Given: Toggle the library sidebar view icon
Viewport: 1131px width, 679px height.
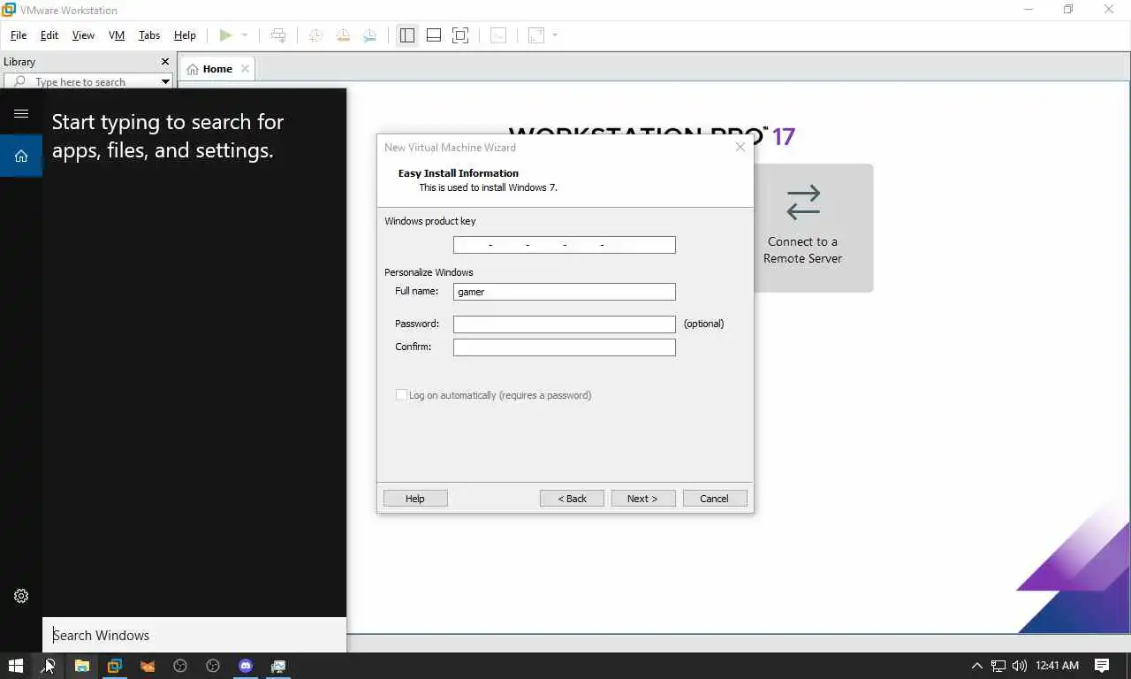Looking at the screenshot, I should pyautogui.click(x=406, y=35).
